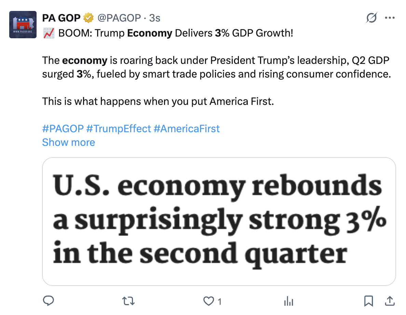The image size is (406, 315).
Task: Click the share upload arrow icon
Action: tap(389, 301)
